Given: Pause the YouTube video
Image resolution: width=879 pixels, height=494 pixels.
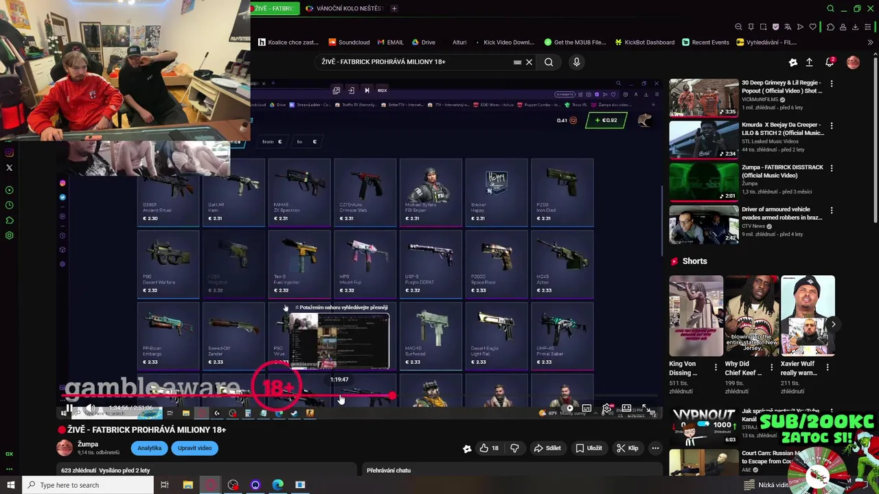Looking at the screenshot, I should 69,408.
